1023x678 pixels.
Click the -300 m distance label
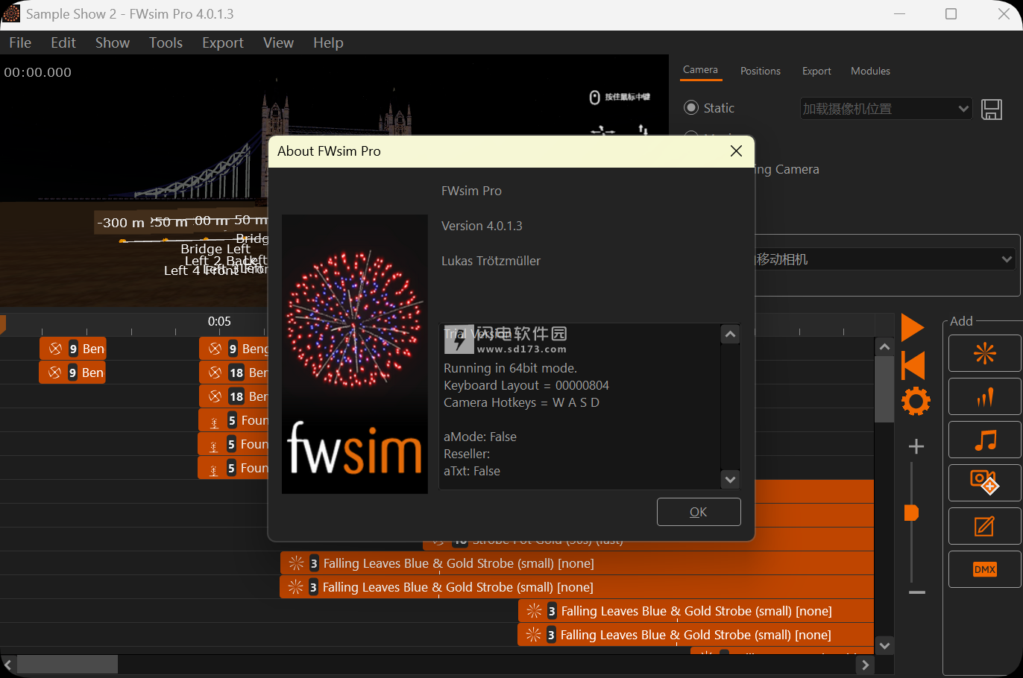tap(121, 223)
